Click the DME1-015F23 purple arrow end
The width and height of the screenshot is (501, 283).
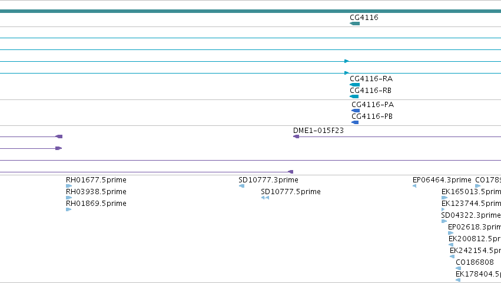(296, 136)
